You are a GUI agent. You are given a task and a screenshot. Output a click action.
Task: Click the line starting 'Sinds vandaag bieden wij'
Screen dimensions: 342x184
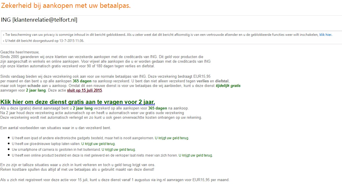click(105, 76)
